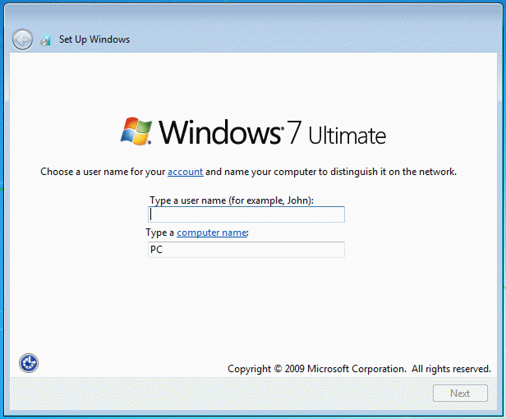
Task: Open the Ease of Access options
Action: point(29,363)
